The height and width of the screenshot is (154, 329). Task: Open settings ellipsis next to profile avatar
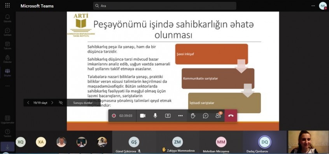[313, 6]
